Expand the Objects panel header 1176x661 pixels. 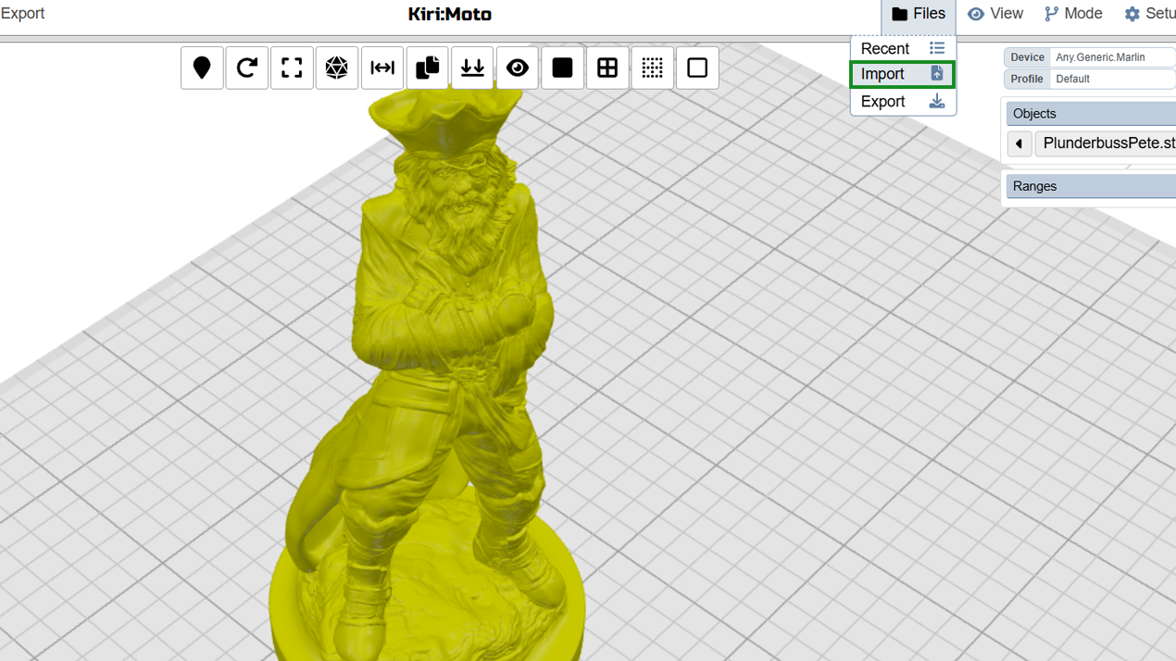click(1091, 114)
